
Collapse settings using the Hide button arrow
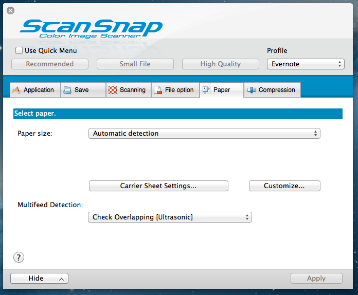click(61, 279)
